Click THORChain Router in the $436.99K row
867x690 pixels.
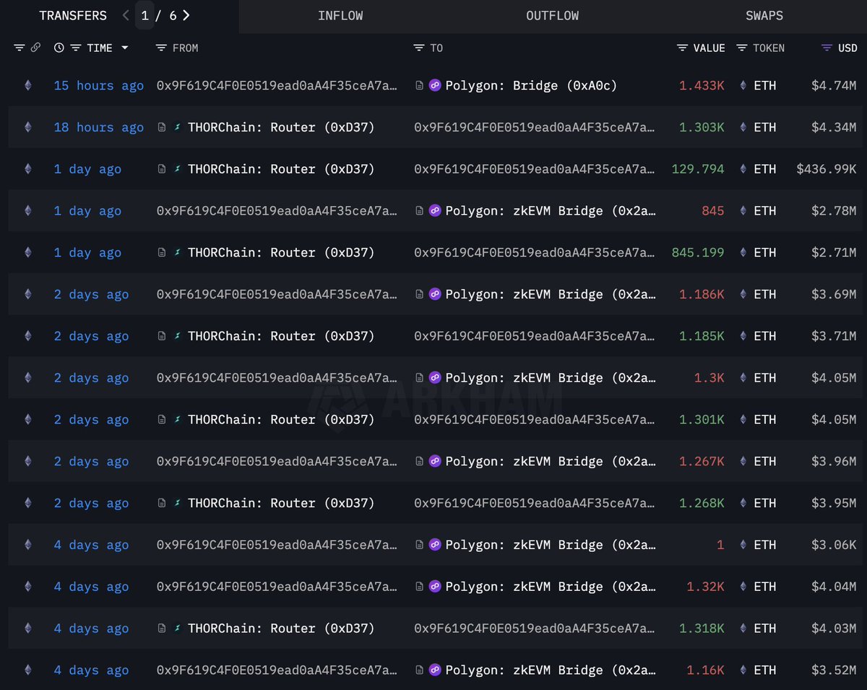281,169
